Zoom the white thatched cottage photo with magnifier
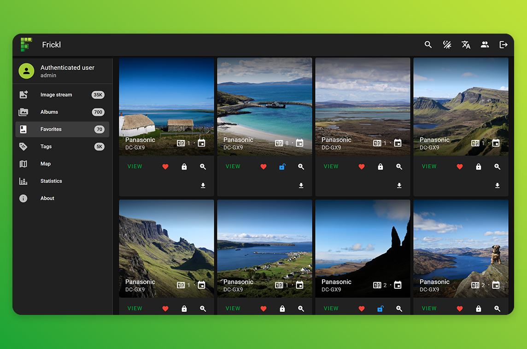 [203, 167]
